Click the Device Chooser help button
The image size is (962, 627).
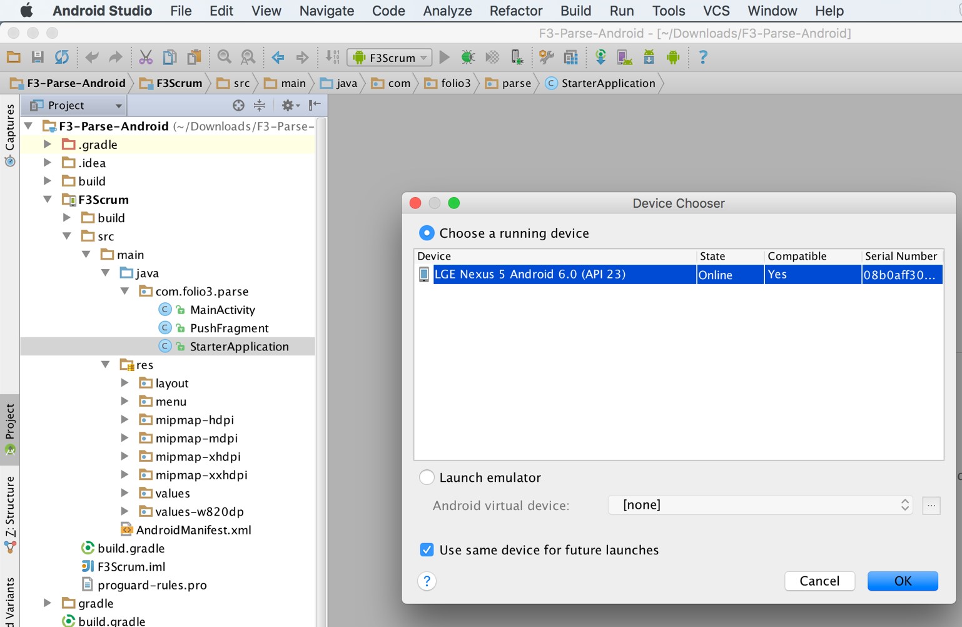(x=427, y=581)
